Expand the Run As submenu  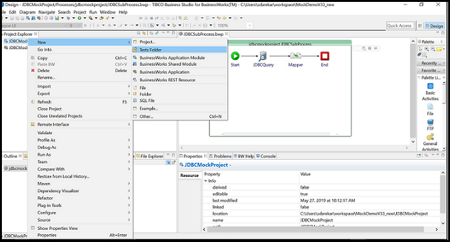129,155
